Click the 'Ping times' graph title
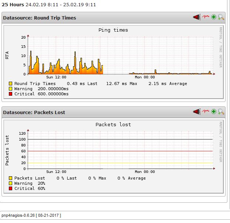 pyautogui.click(x=113, y=30)
